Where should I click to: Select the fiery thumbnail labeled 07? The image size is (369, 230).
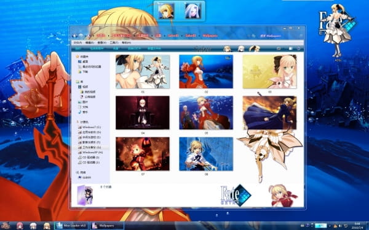[x=143, y=154]
